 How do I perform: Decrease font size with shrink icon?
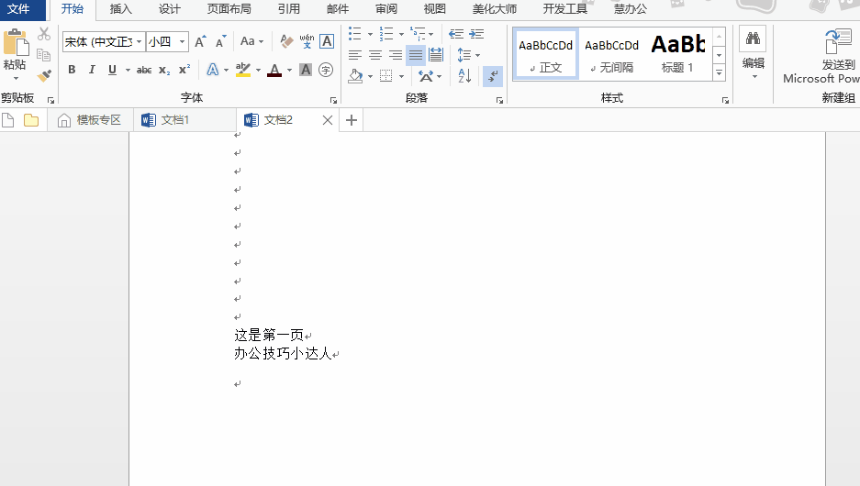[x=220, y=41]
